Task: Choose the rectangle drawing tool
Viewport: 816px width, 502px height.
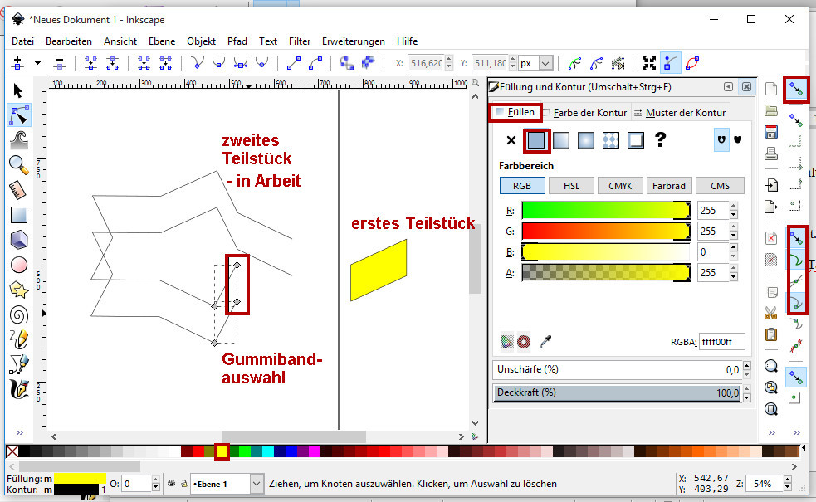Action: [x=19, y=214]
